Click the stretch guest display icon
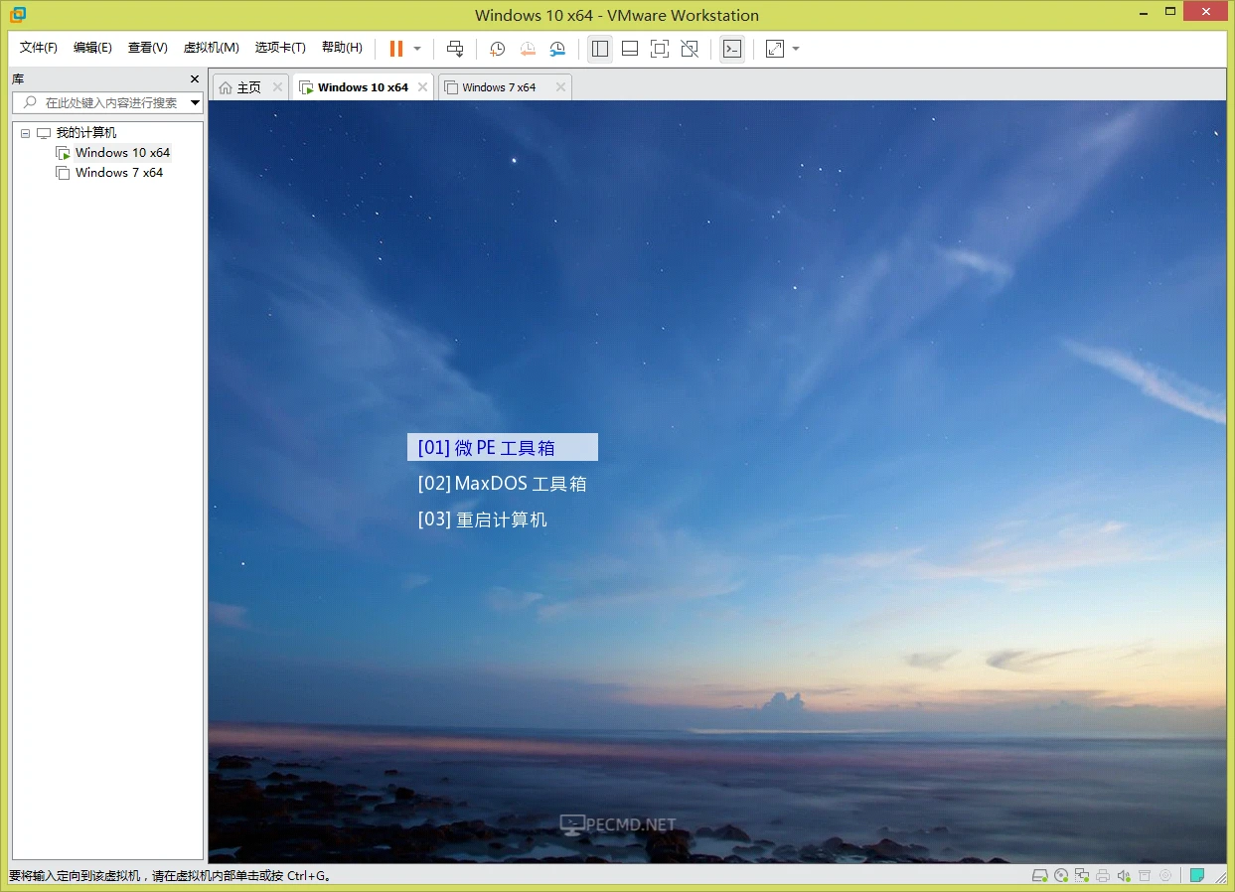This screenshot has width=1235, height=892. [775, 49]
